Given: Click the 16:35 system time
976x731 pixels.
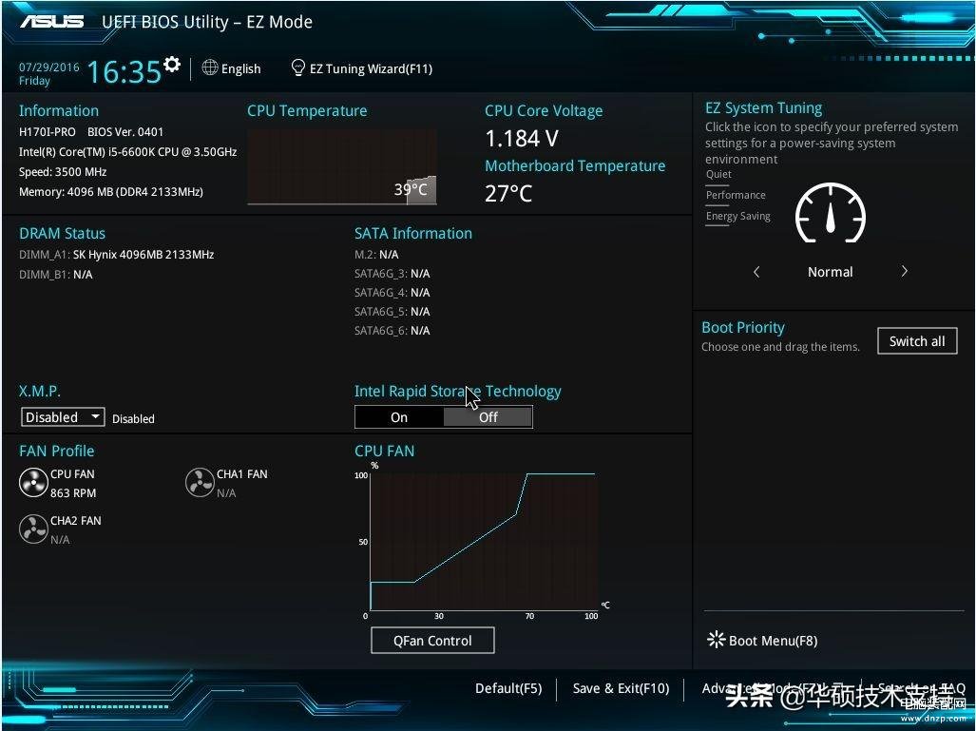Looking at the screenshot, I should coord(124,71).
